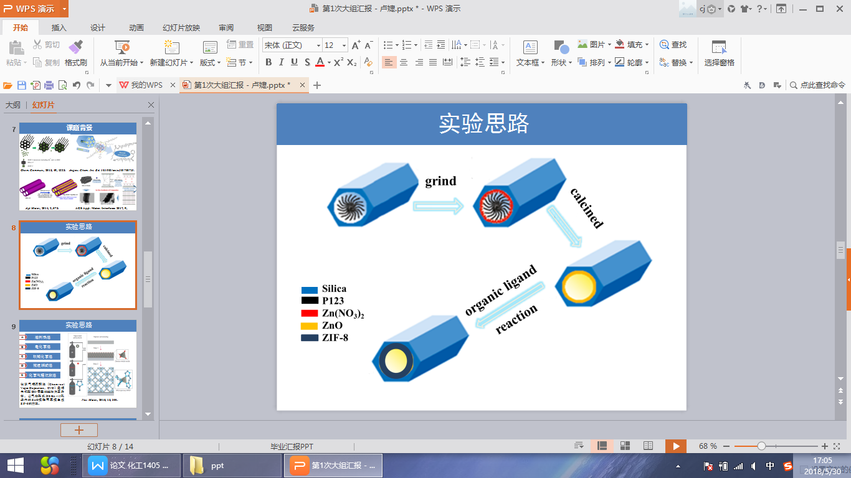Click the print icon in quick access toolbar

click(x=49, y=85)
